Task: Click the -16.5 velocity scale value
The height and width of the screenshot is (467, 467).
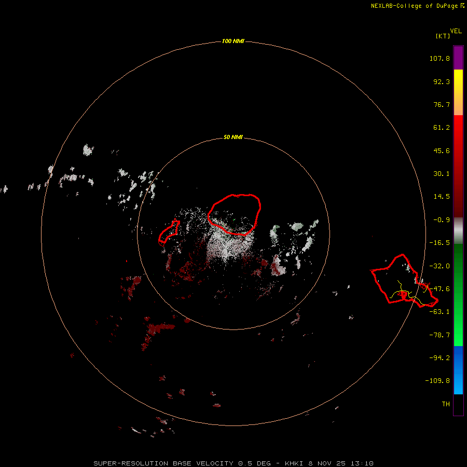Action: pyautogui.click(x=439, y=243)
